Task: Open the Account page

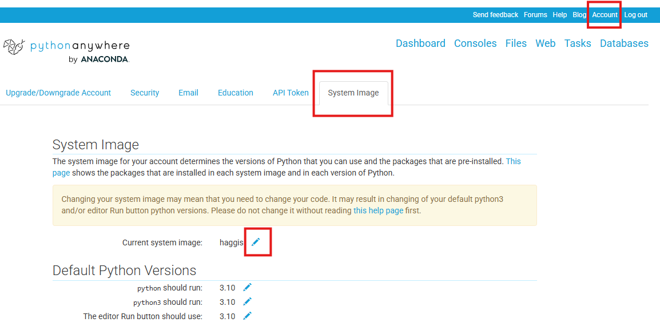Action: [x=605, y=15]
